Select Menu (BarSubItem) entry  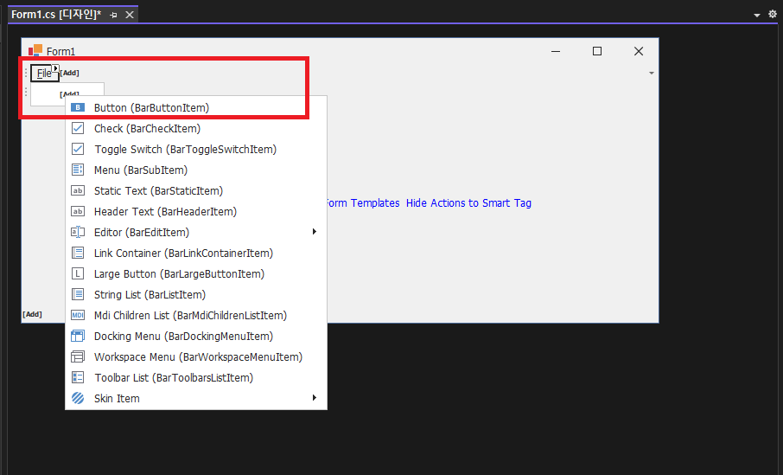pyautogui.click(x=196, y=170)
